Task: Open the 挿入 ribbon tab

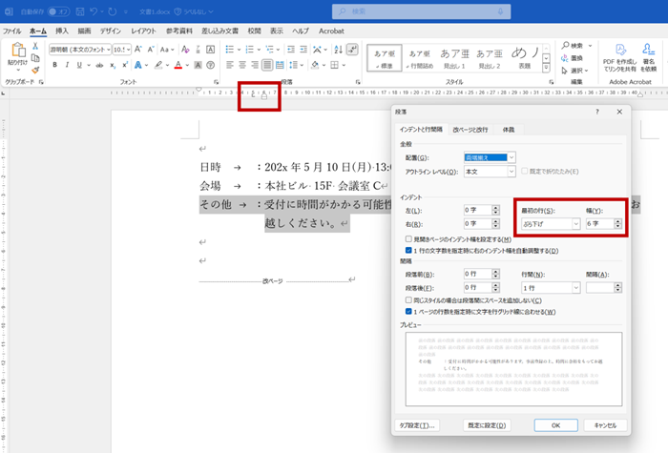Action: pos(62,31)
